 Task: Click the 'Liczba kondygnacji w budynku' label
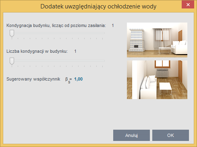pos(37,51)
